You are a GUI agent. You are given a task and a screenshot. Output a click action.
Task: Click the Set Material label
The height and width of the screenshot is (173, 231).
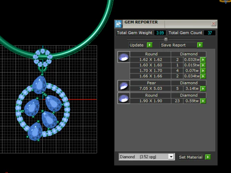[x=191, y=157]
